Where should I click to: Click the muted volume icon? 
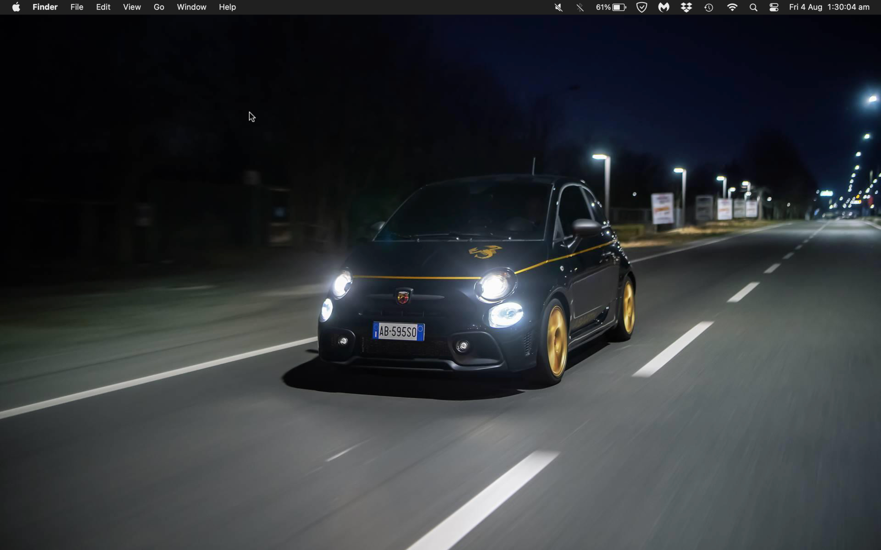[559, 7]
